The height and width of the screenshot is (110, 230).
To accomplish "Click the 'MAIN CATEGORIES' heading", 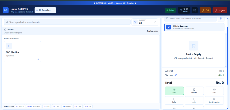I will point(11,39).
